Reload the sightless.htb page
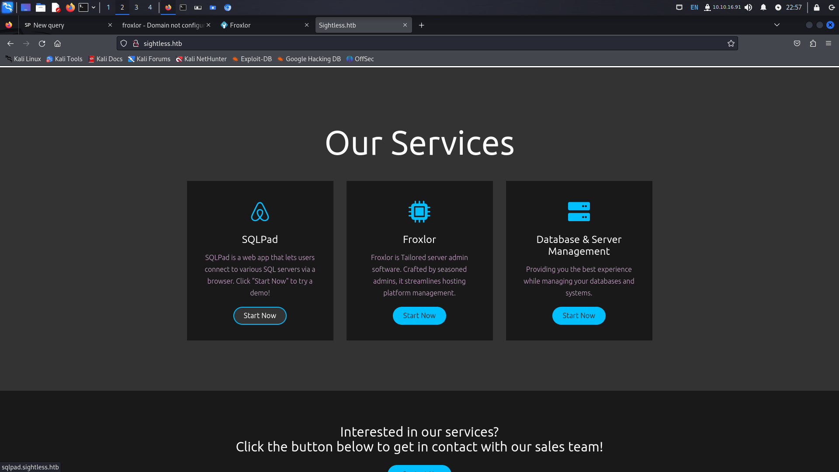The image size is (839, 472). [x=42, y=43]
